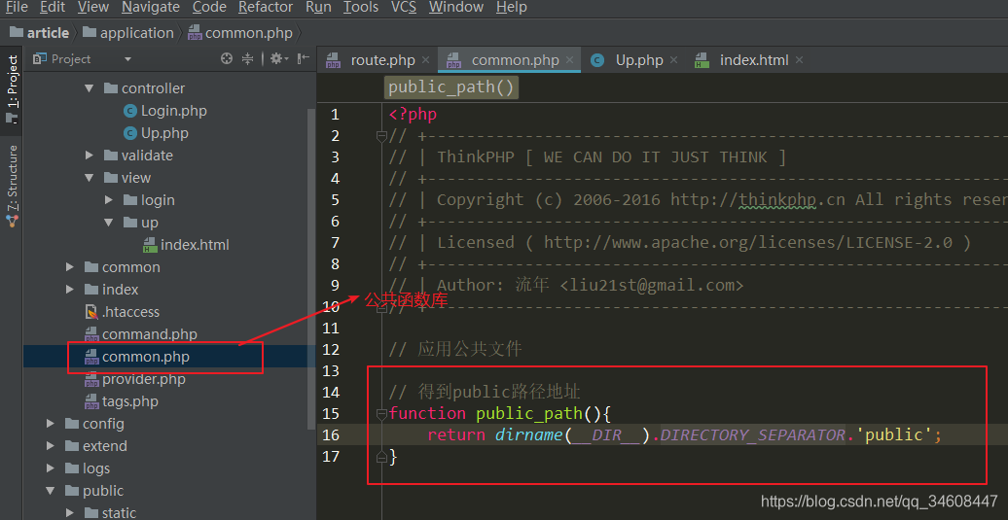Screen dimensions: 1008x520
Task: Open the Window menu
Action: (455, 8)
